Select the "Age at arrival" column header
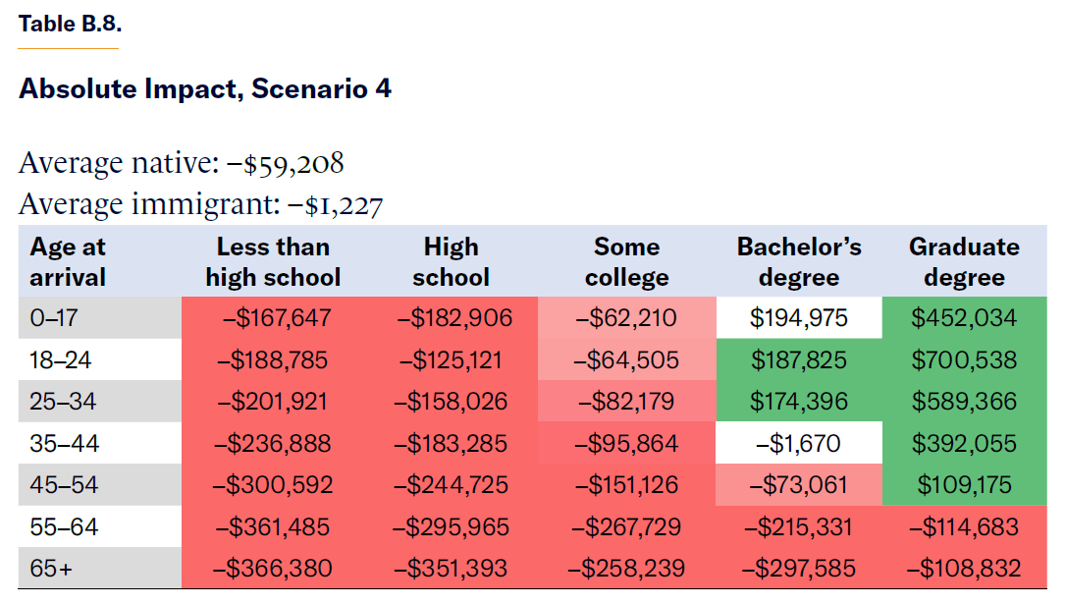The width and height of the screenshot is (1065, 605). coord(68,262)
